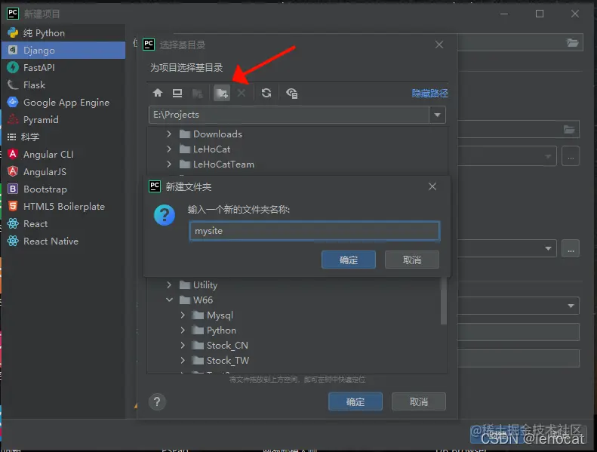Expand the Python folder
The image size is (597, 452).
tap(183, 331)
